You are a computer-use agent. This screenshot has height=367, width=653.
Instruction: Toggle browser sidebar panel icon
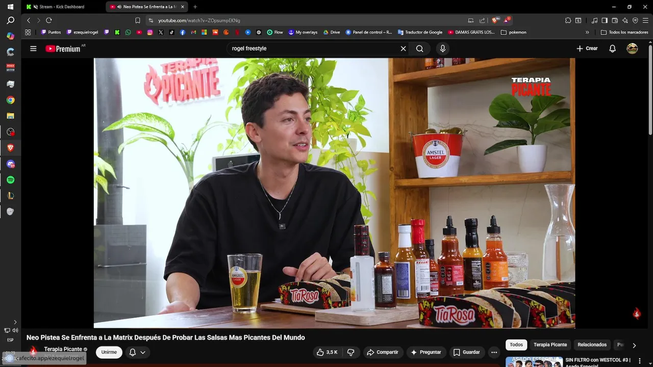605,20
